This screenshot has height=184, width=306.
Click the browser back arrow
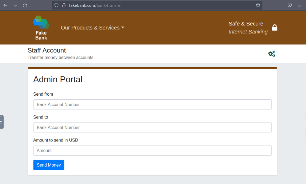click(x=5, y=5)
